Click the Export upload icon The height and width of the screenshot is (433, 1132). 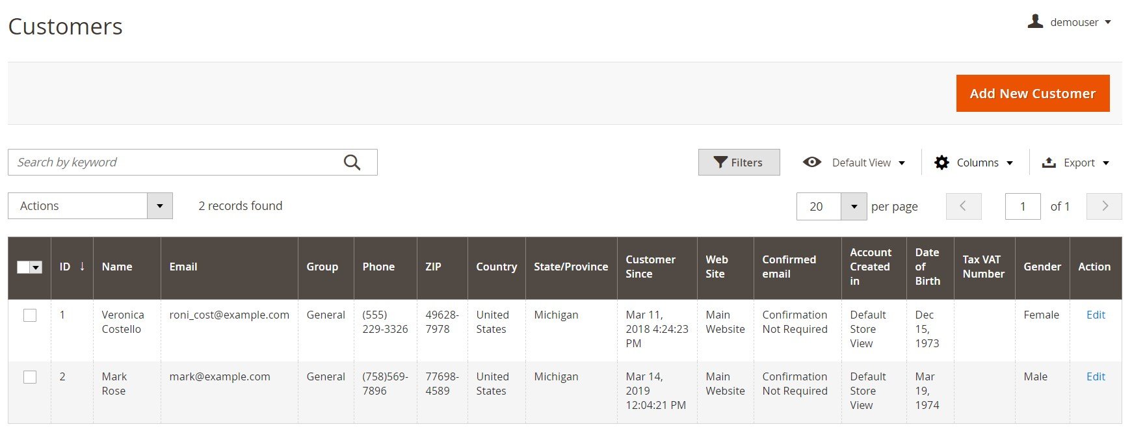pos(1049,163)
